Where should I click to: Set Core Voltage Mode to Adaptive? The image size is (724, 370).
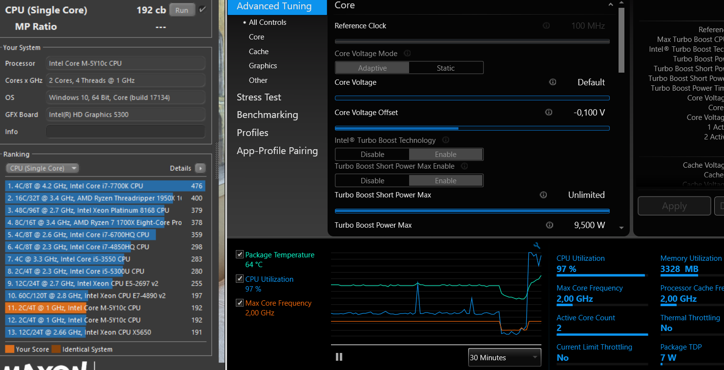[x=372, y=68]
